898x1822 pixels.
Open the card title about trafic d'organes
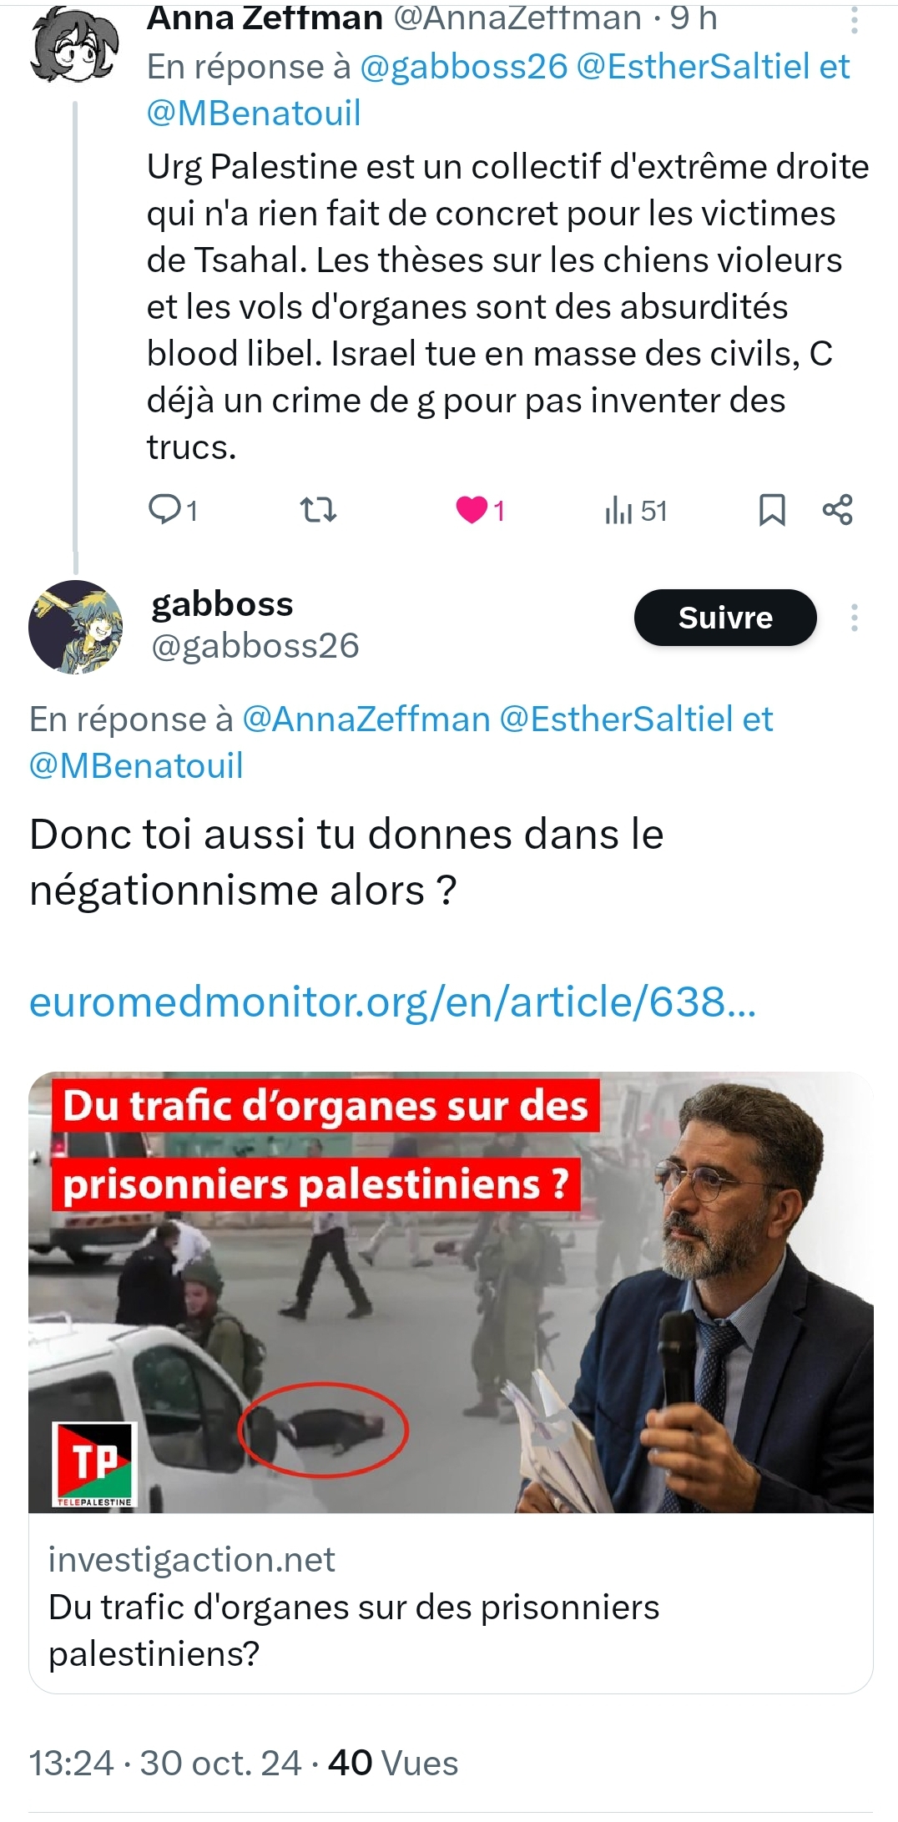[354, 1630]
